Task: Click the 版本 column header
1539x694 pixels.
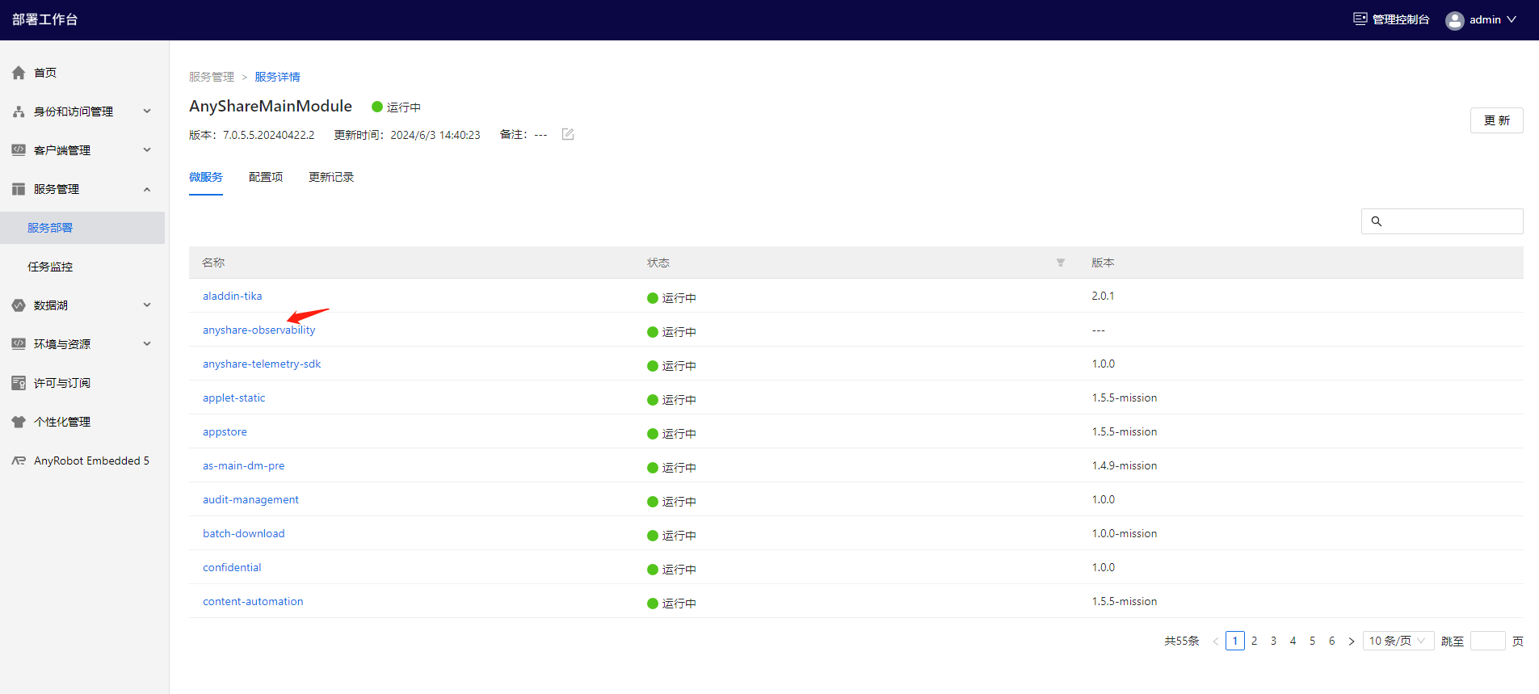Action: pos(1103,263)
